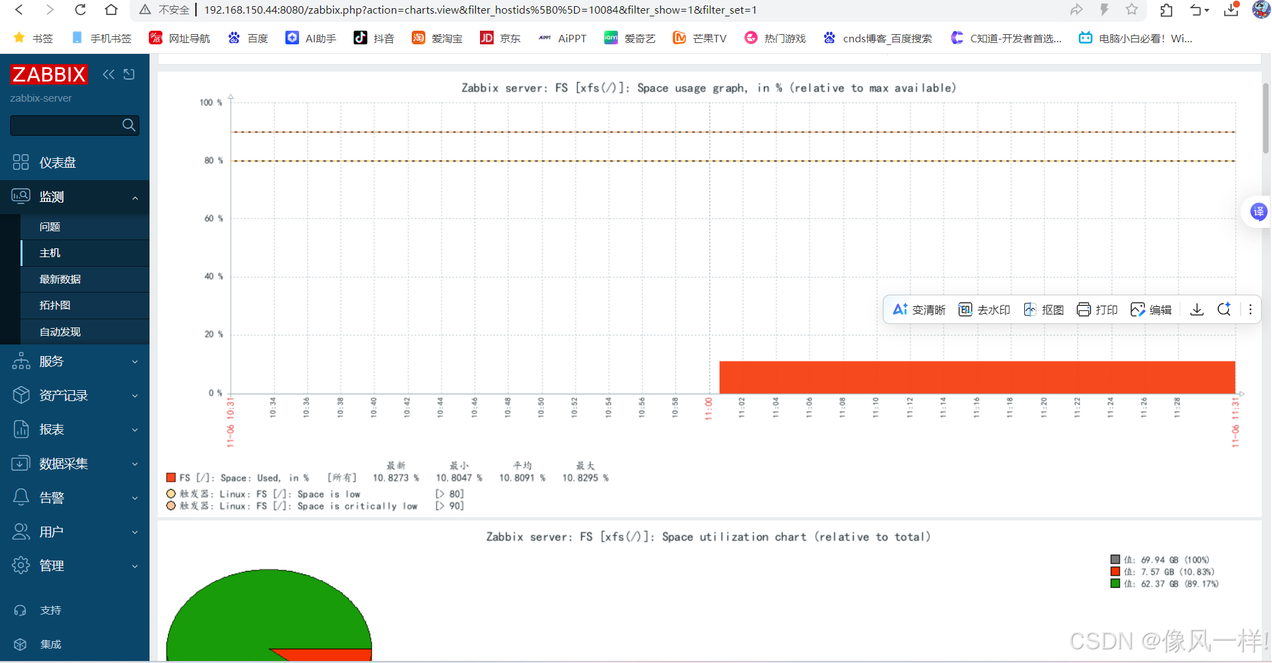
Task: Download image via floating toolbar download icon
Action: pyautogui.click(x=1197, y=310)
